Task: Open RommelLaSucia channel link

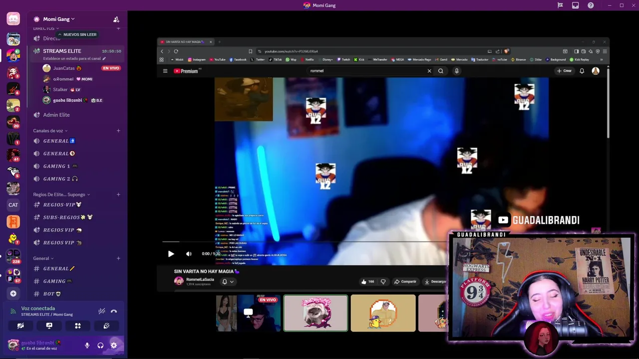Action: coord(200,279)
